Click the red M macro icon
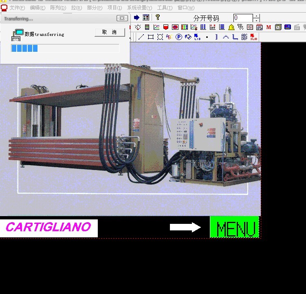Viewport: 306px width, 294px height. coord(269,27)
